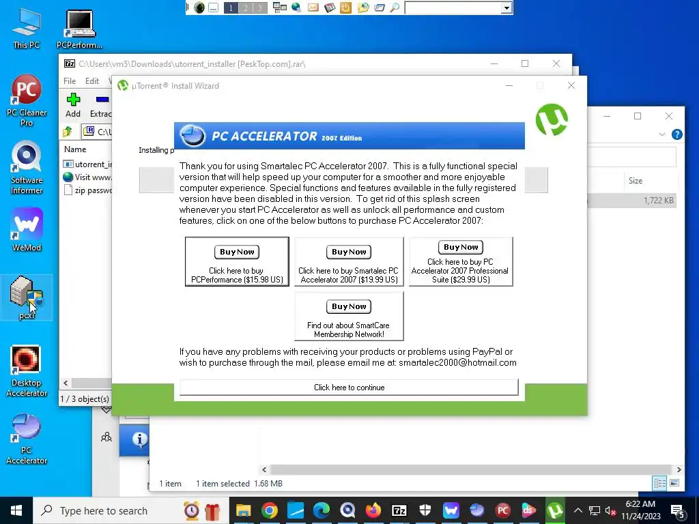This screenshot has width=699, height=524.
Task: Launch the PC Cleaner Pro desktop shortcut
Action: click(27, 101)
